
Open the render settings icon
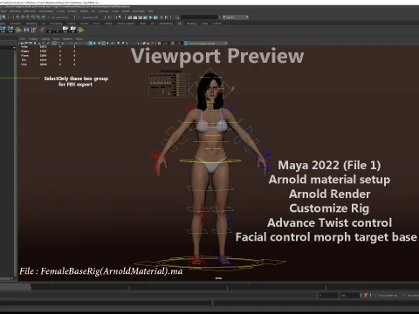(x=145, y=17)
